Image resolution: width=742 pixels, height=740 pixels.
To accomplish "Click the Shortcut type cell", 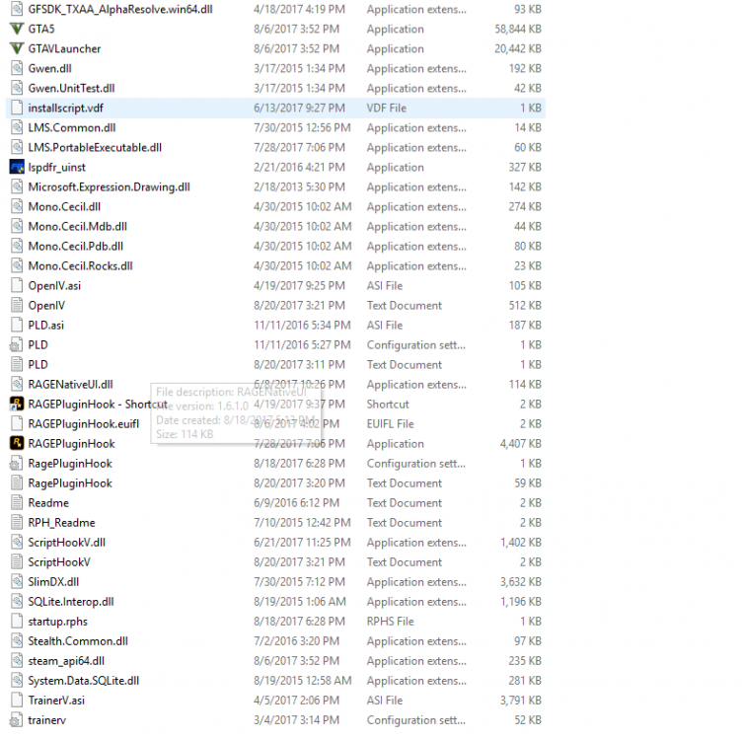I will 388,405.
